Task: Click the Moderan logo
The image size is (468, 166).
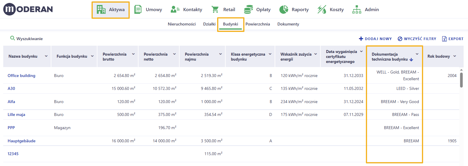Action: [28, 9]
